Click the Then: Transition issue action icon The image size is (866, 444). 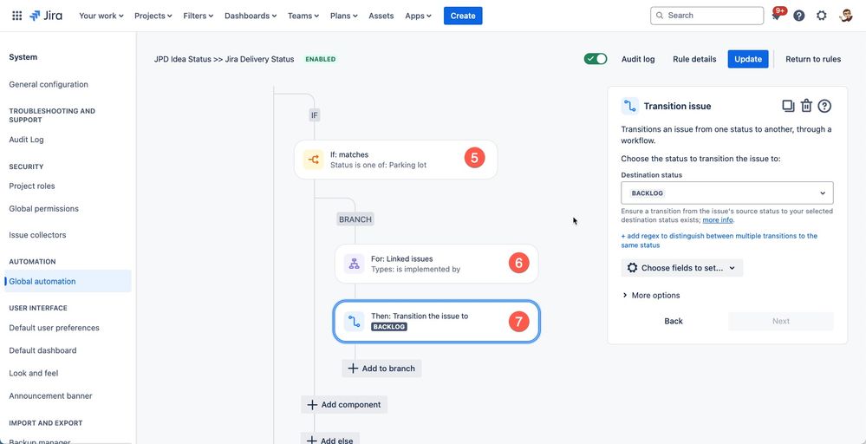pos(354,322)
